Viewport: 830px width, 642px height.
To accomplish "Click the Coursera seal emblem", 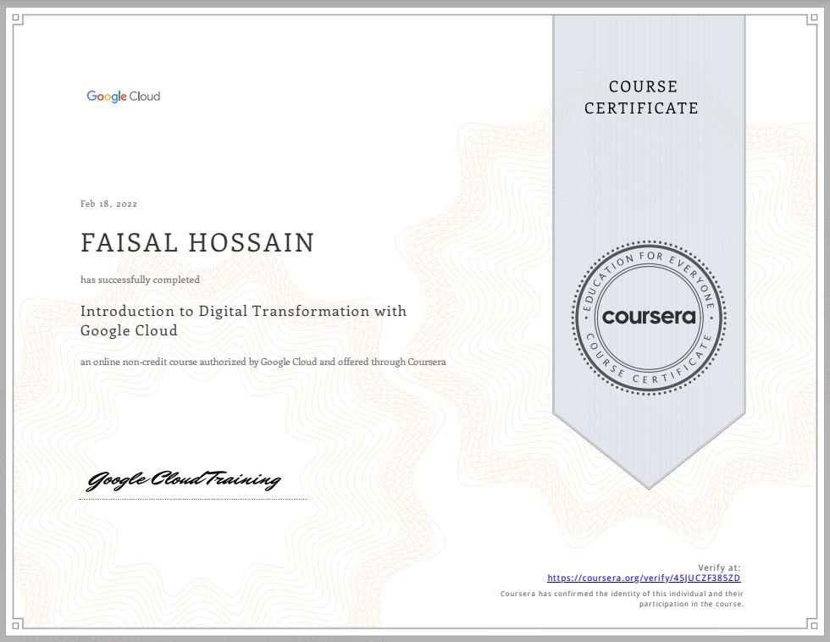I will [649, 317].
